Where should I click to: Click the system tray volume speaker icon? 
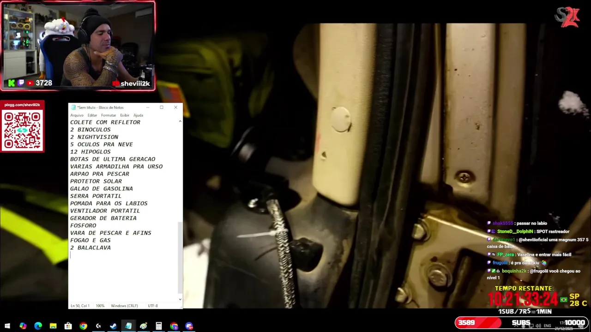[538, 326]
